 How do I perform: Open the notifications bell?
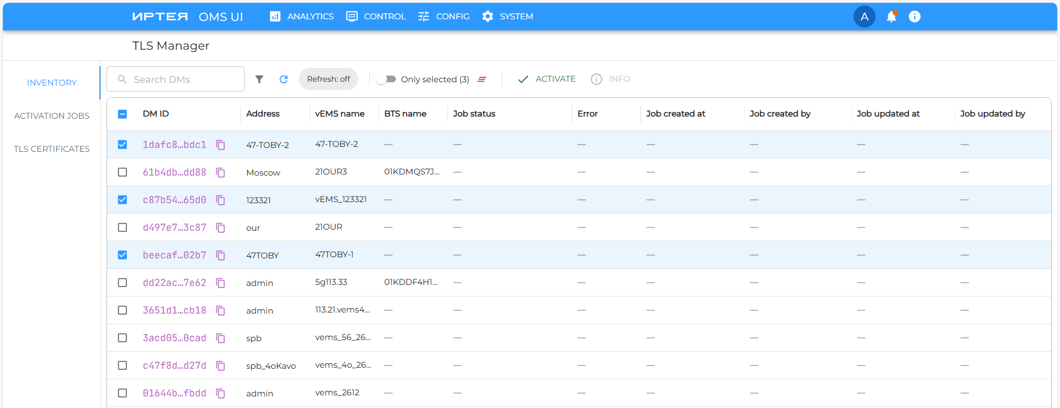coord(891,17)
